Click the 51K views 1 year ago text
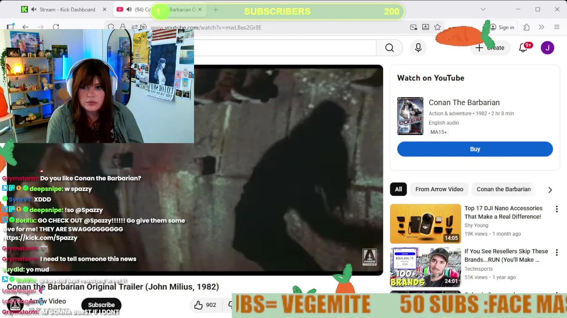The width and height of the screenshot is (567, 318). pos(490,277)
